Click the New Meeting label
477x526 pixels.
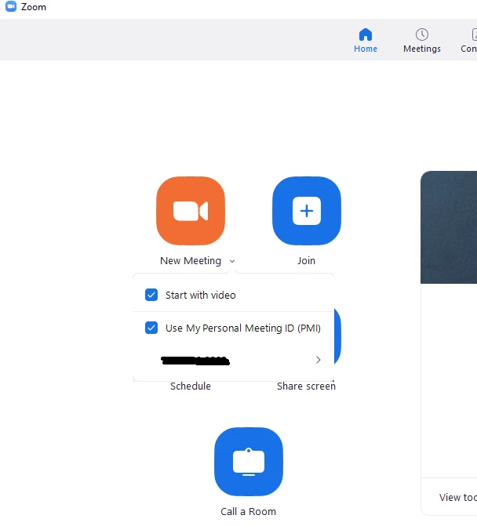click(191, 261)
